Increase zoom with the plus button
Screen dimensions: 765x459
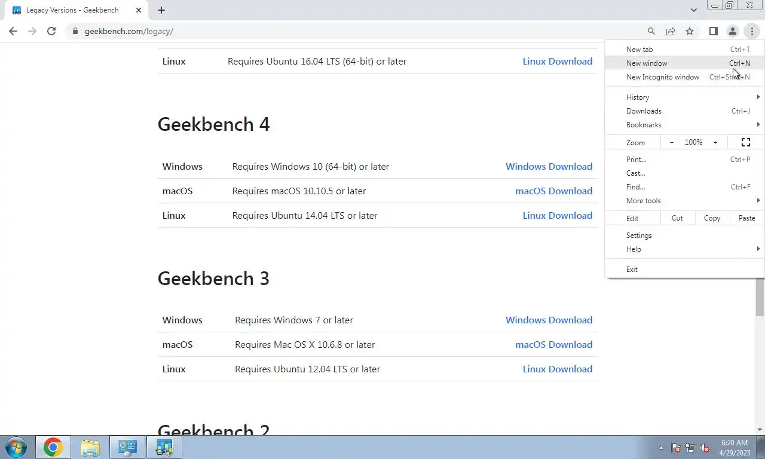tap(715, 142)
